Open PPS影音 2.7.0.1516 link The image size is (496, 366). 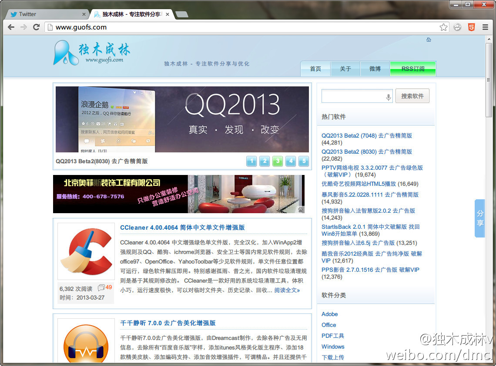click(x=370, y=270)
